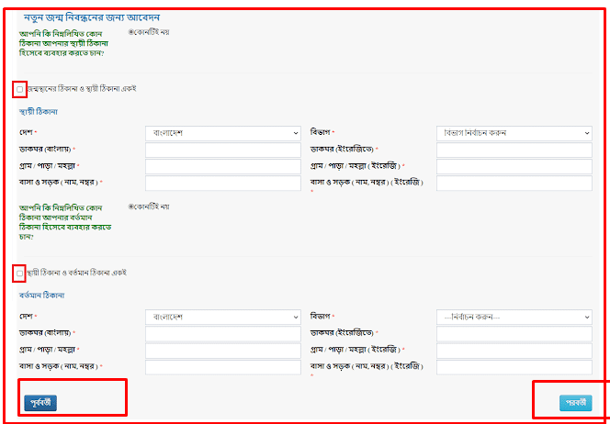This screenshot has height=424, width=610.
Task: Open বিভাগ dropdown under স্থায়ী ঠিকানা
Action: coord(514,133)
